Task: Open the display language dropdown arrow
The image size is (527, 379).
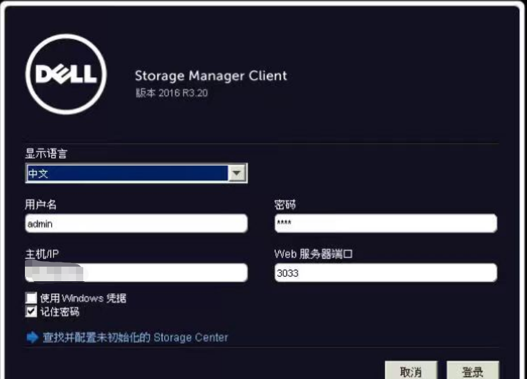Action: tap(236, 174)
